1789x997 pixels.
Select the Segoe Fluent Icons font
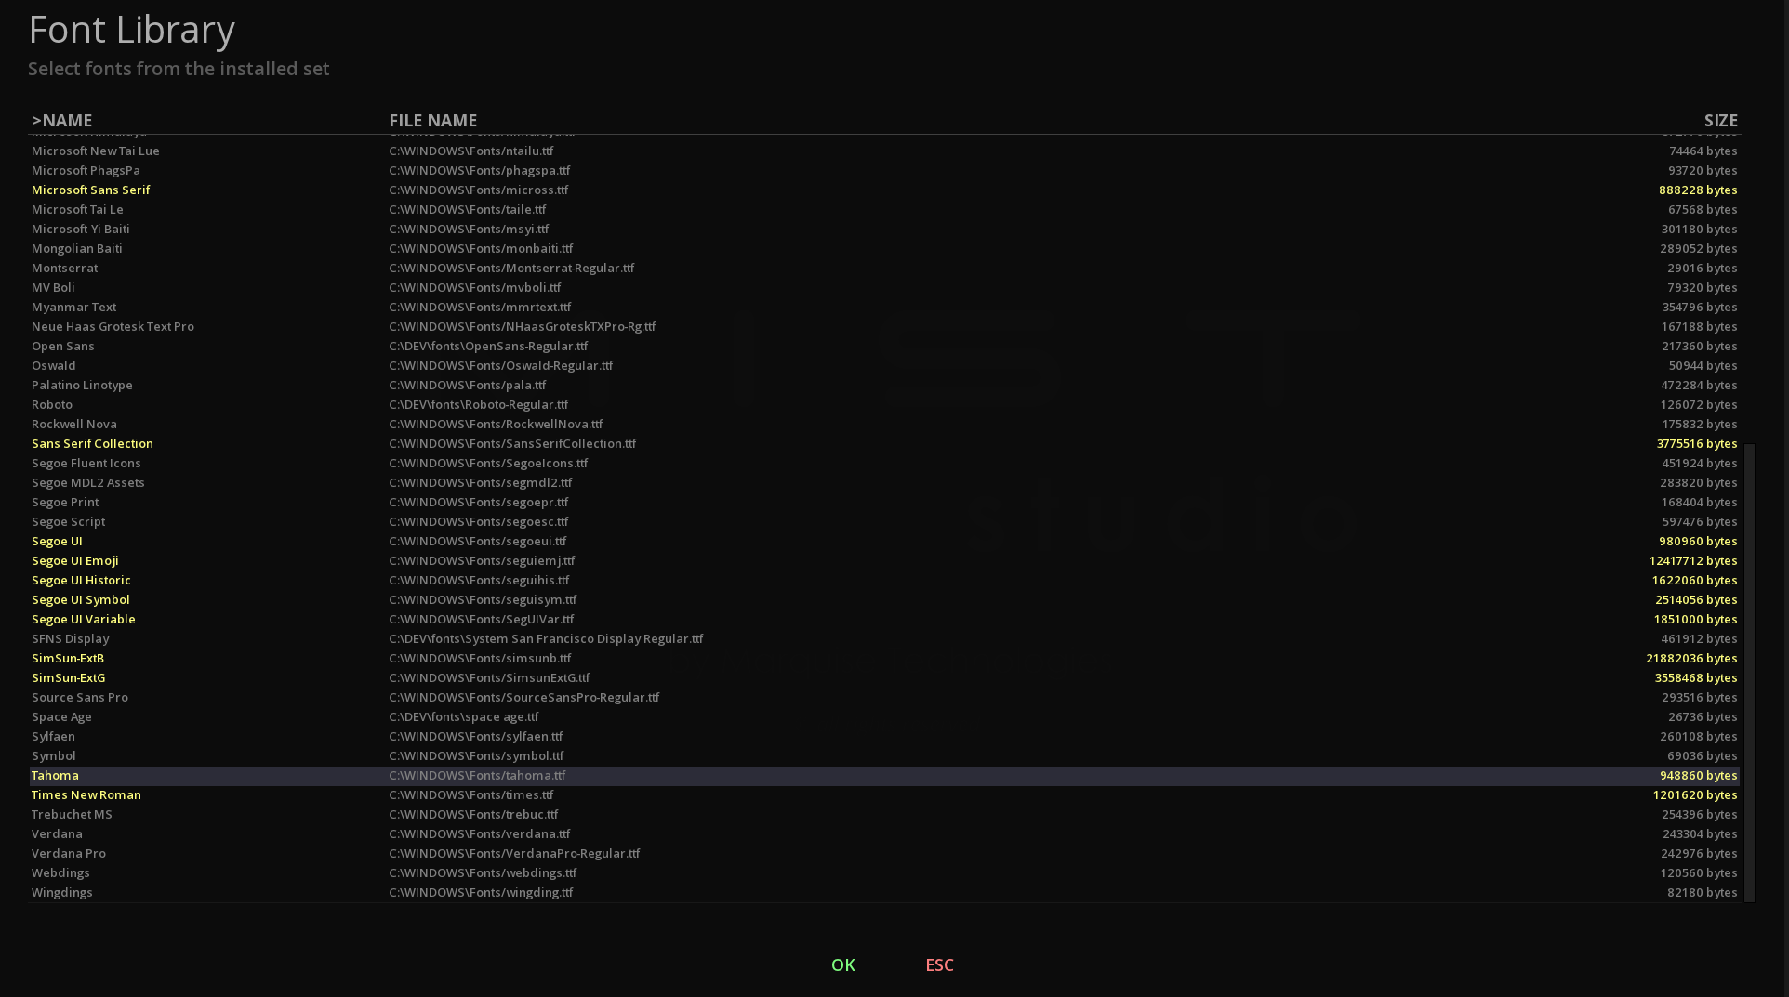[x=884, y=463]
